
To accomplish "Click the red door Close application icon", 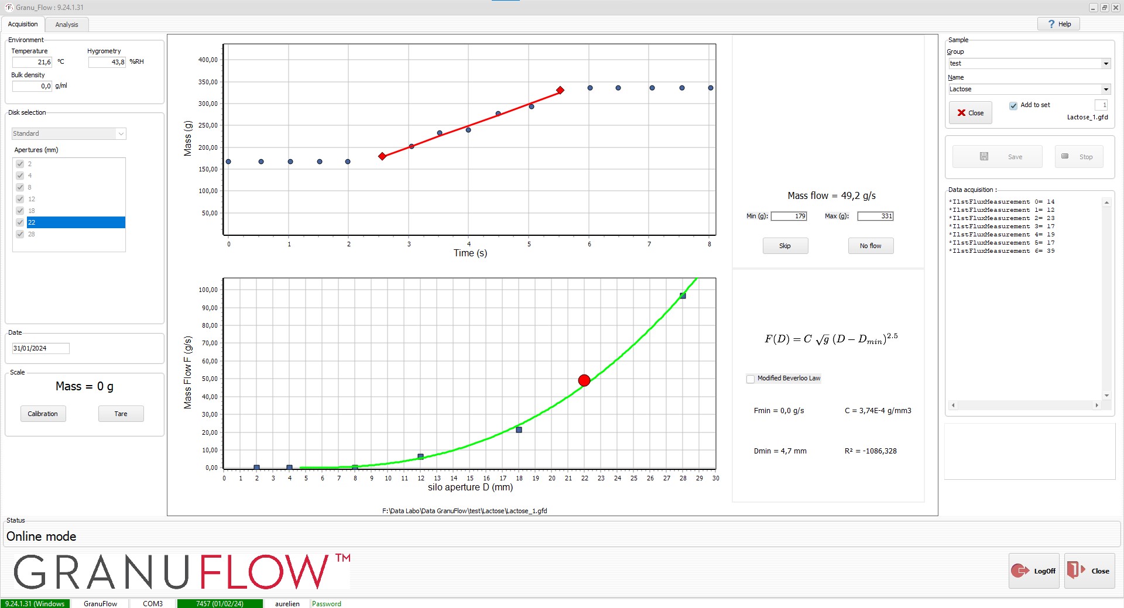I will 1076,570.
